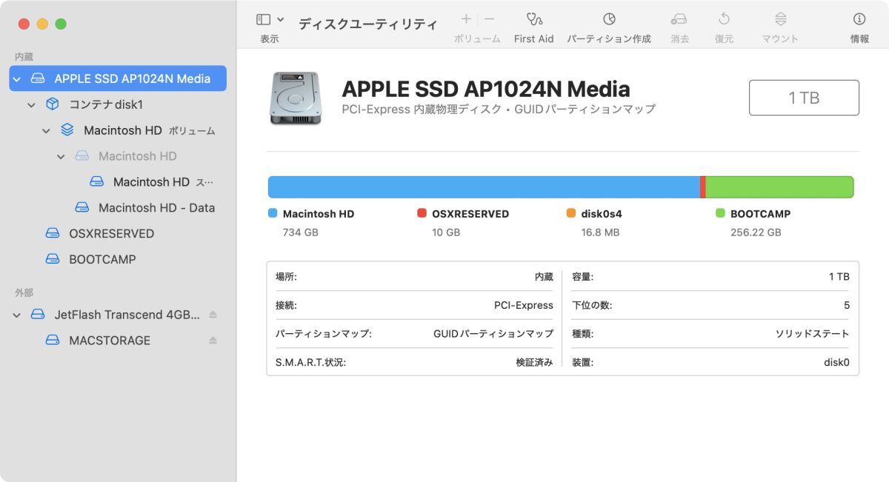Click the restore (復元) toolbar icon
This screenshot has width=889, height=482.
pyautogui.click(x=725, y=19)
